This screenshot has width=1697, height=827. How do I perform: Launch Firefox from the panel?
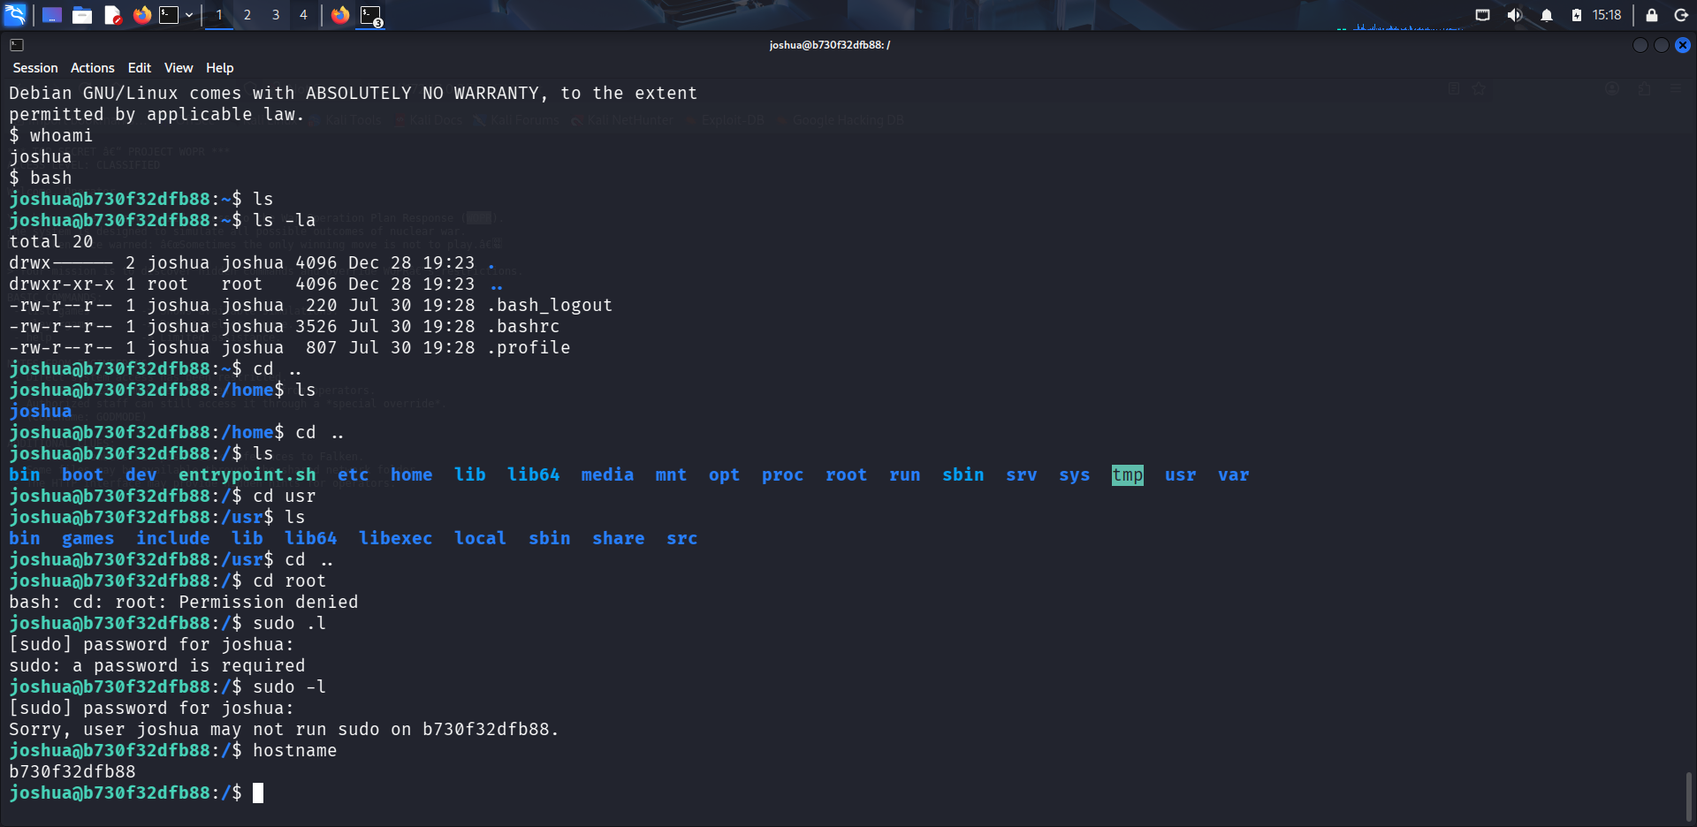[x=142, y=15]
